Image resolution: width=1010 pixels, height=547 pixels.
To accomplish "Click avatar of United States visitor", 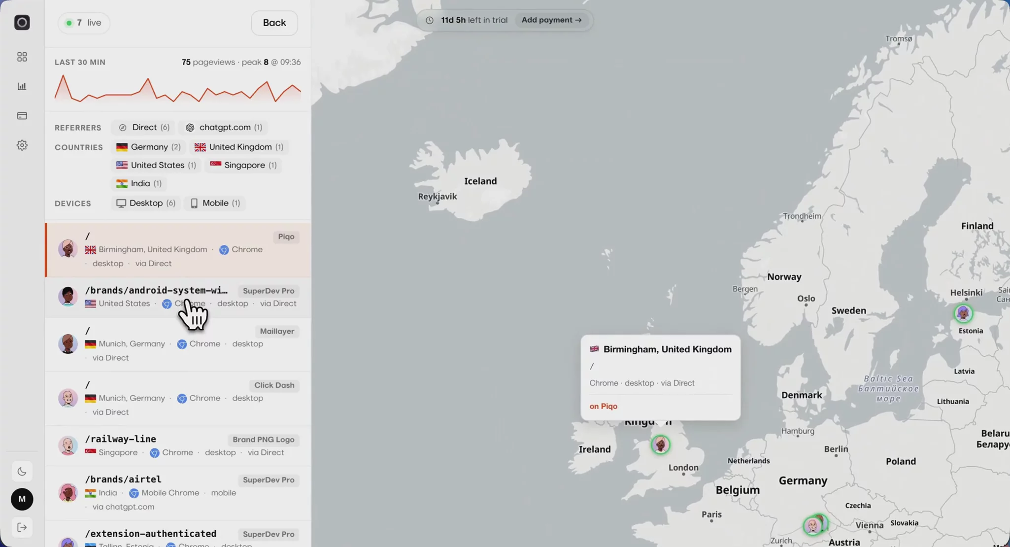I will click(67, 296).
